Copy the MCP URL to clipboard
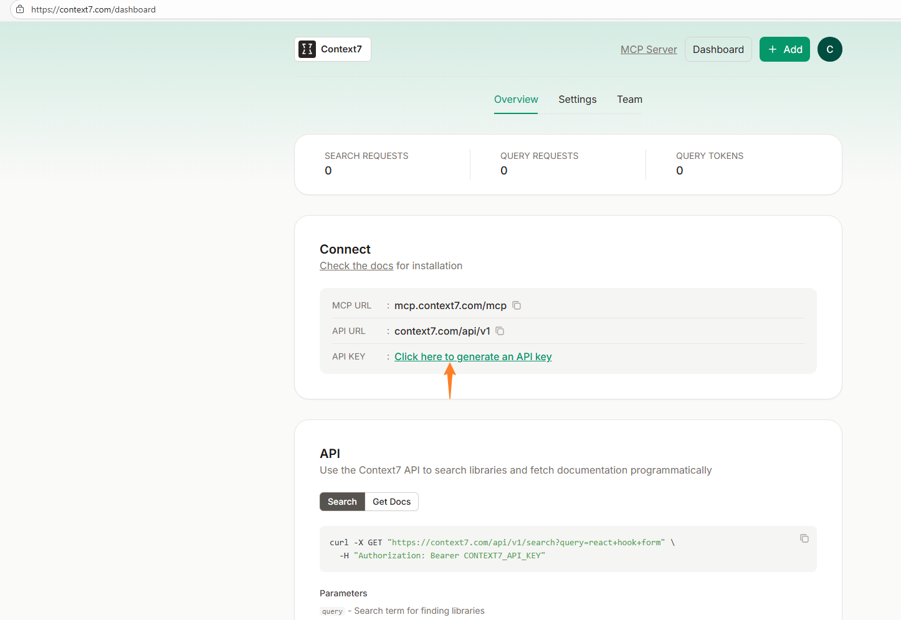901x620 pixels. click(517, 305)
